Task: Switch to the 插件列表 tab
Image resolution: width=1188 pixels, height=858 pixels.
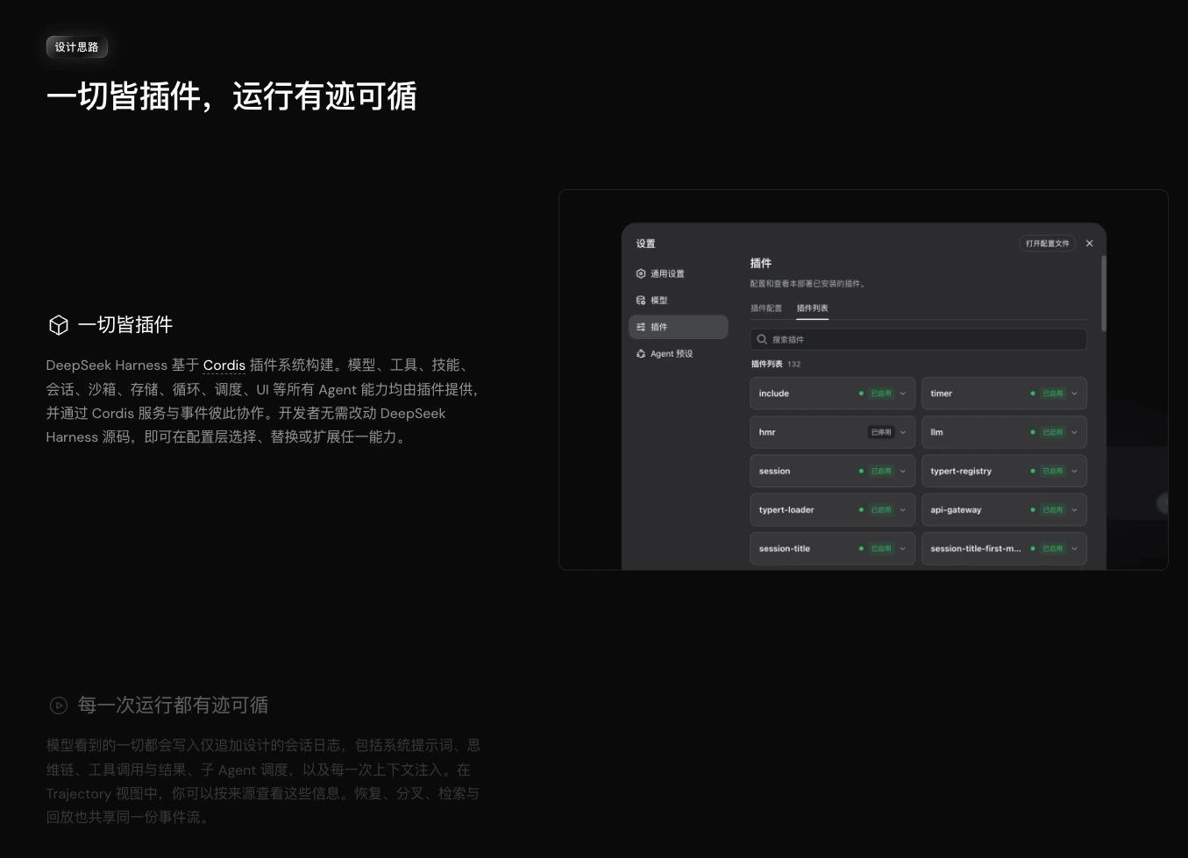Action: [x=813, y=308]
